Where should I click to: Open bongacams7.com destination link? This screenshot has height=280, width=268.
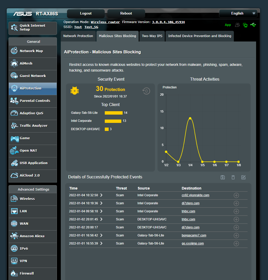point(194,235)
